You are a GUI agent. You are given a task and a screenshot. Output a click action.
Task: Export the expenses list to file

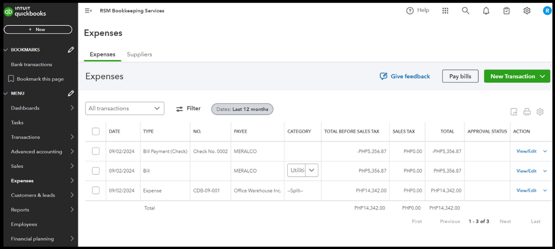coord(514,112)
